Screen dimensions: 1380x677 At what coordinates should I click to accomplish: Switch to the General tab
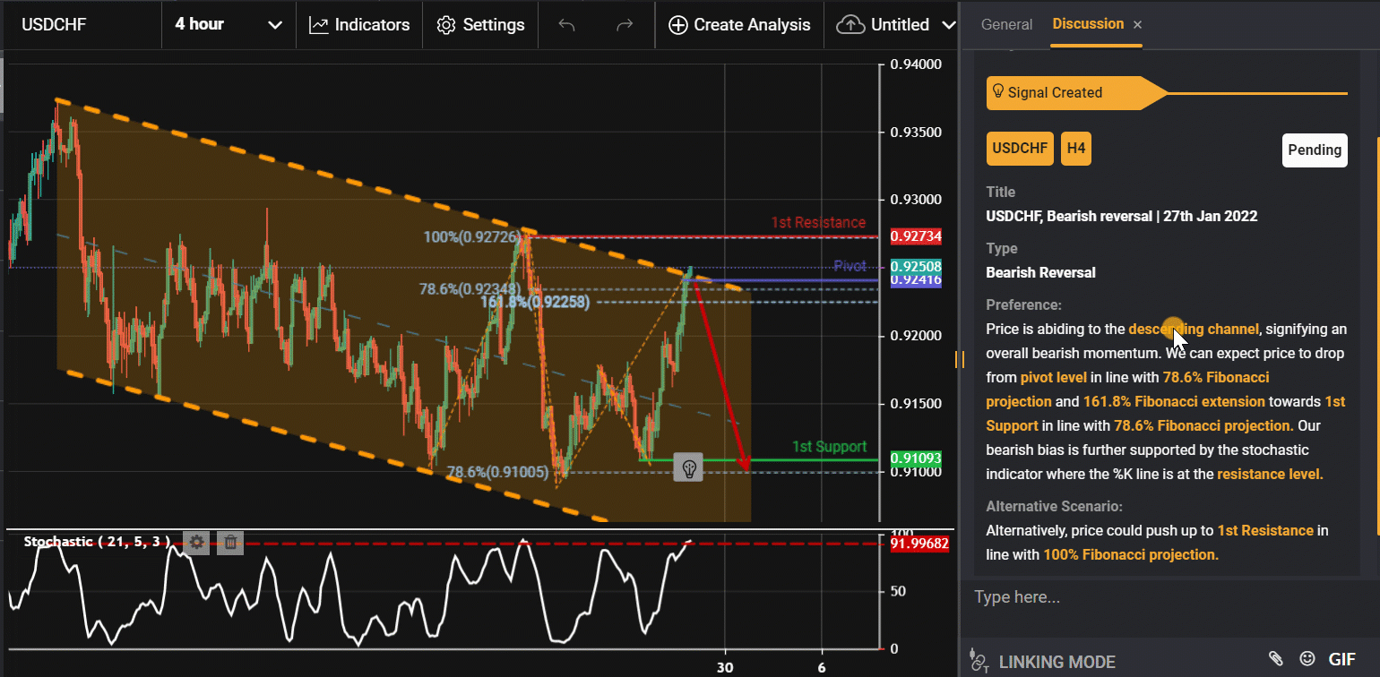(x=1006, y=24)
